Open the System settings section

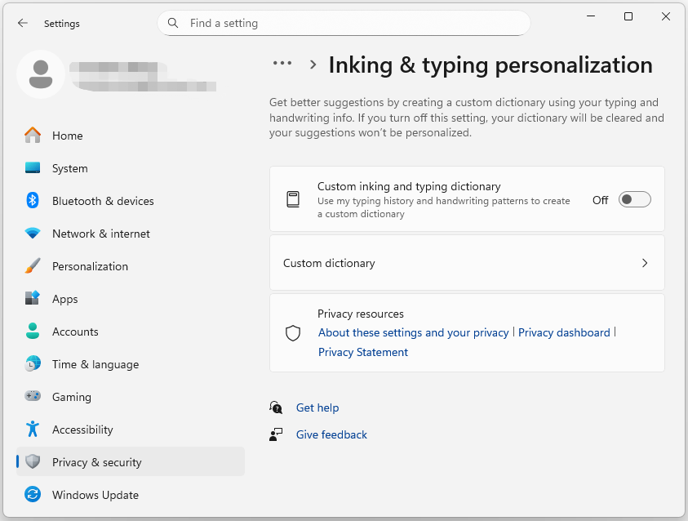(69, 168)
